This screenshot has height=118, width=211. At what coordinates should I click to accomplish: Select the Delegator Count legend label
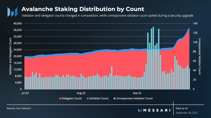tap(71, 99)
